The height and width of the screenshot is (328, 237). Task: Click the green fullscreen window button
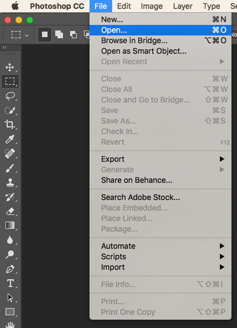(30, 20)
